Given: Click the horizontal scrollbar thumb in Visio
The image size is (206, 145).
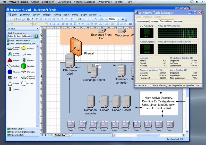Looking at the screenshot, I should 148,135.
